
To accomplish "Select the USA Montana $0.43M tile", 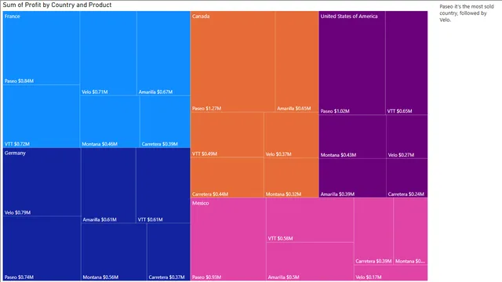I will point(352,137).
